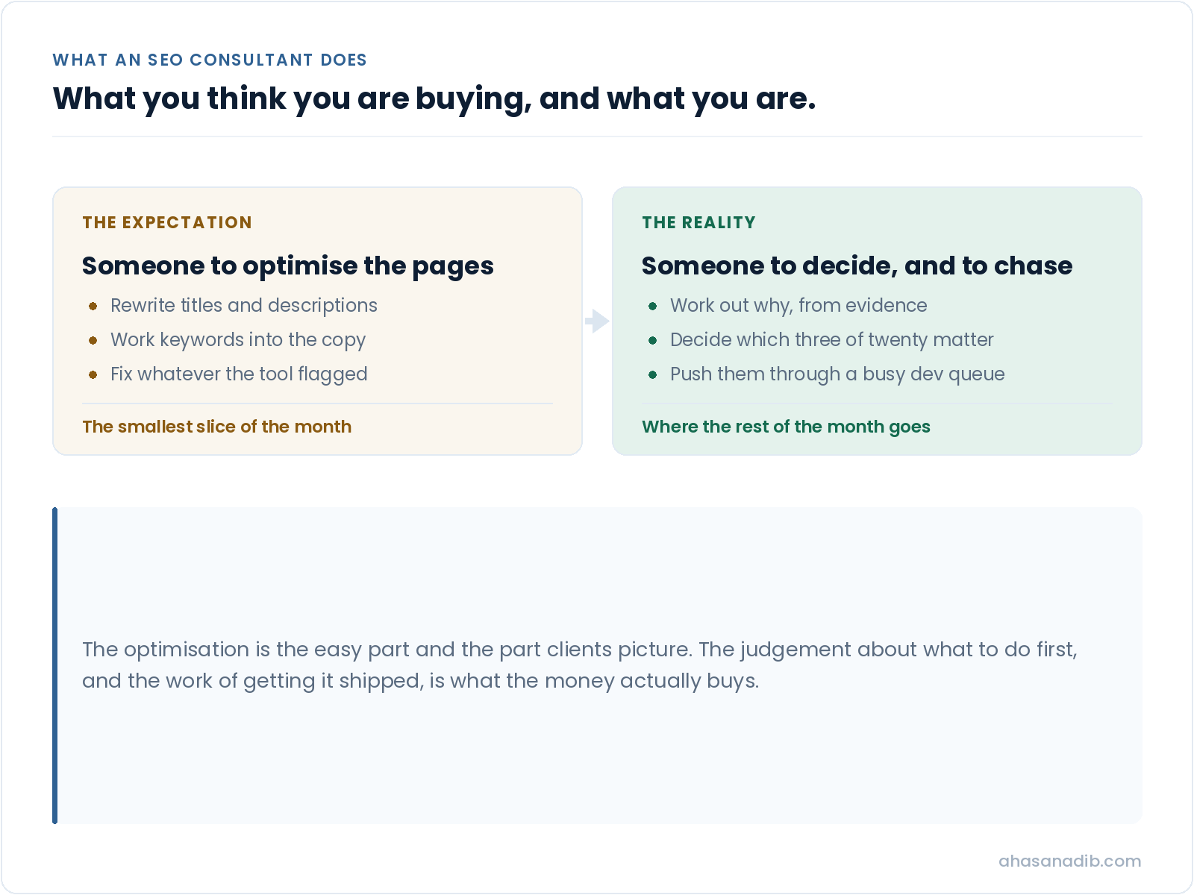The height and width of the screenshot is (895, 1194).
Task: Select the THE REALITY label
Action: pos(698,222)
